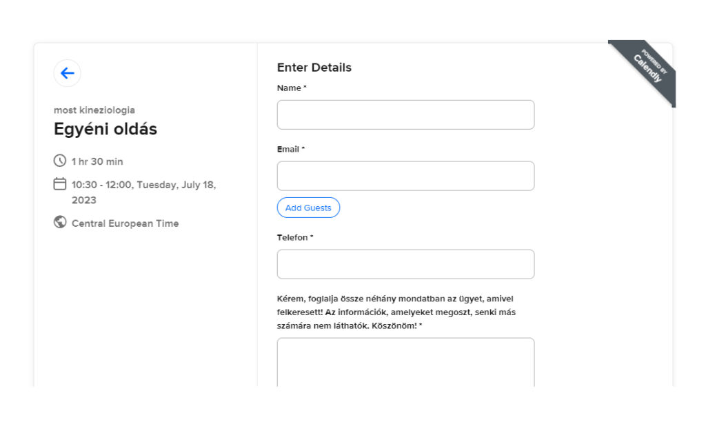Click the globe time zone icon
This screenshot has height=442, width=706.
[60, 222]
